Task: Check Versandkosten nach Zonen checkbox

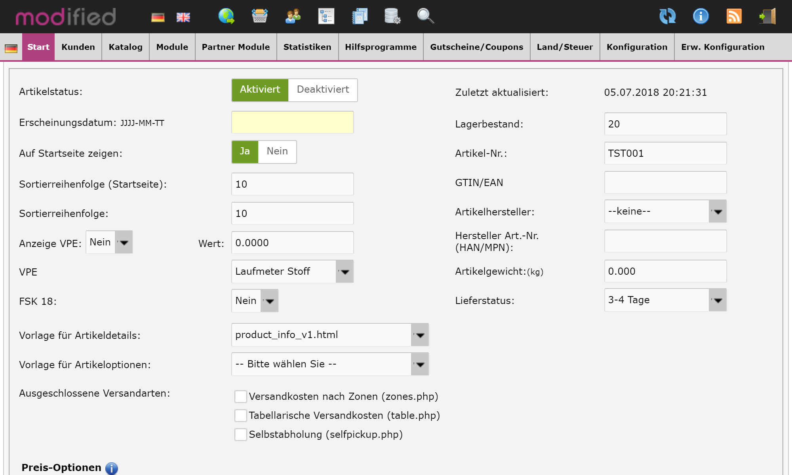Action: coord(240,396)
